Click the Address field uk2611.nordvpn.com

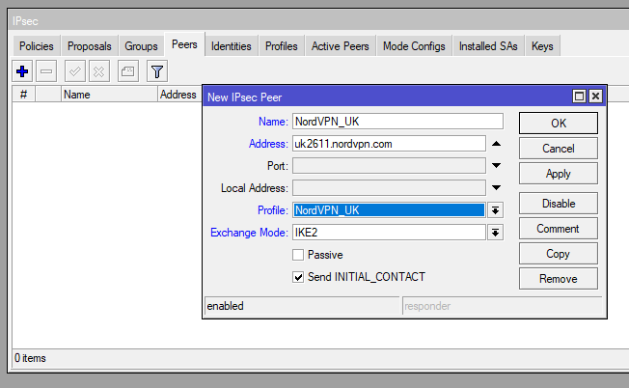(x=389, y=144)
